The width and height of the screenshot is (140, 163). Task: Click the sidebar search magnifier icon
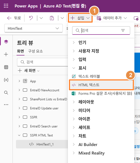pyautogui.click(x=6, y=93)
